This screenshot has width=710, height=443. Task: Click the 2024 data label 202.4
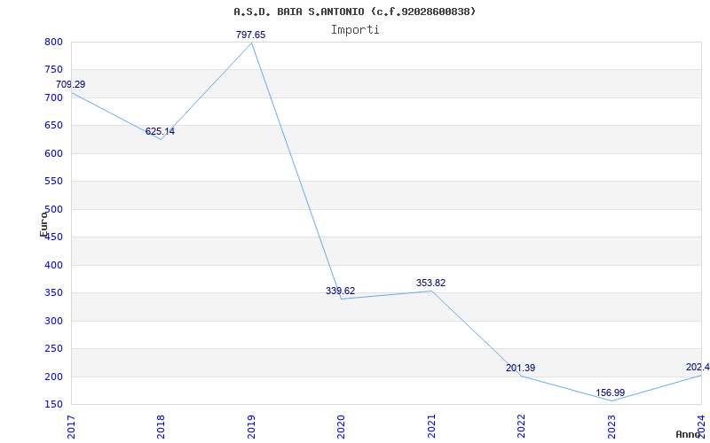click(698, 367)
